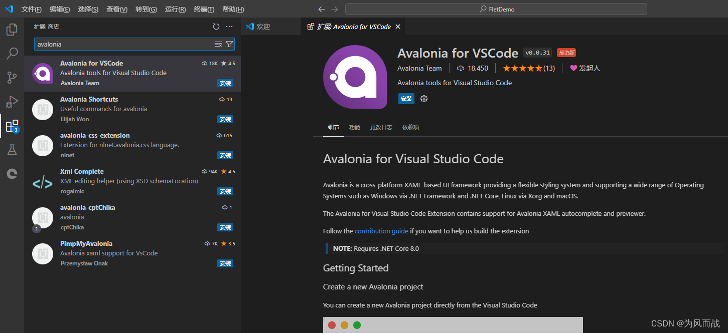Open the Run and Debug view

pyautogui.click(x=12, y=101)
